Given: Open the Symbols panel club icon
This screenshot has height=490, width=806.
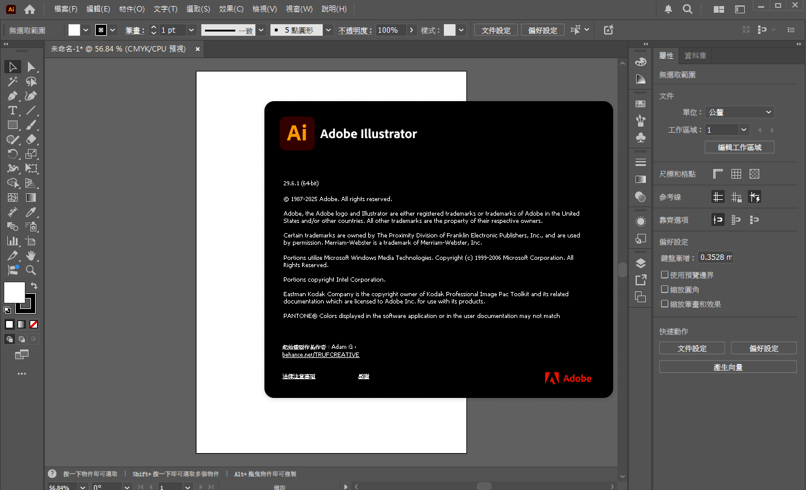Looking at the screenshot, I should click(640, 138).
